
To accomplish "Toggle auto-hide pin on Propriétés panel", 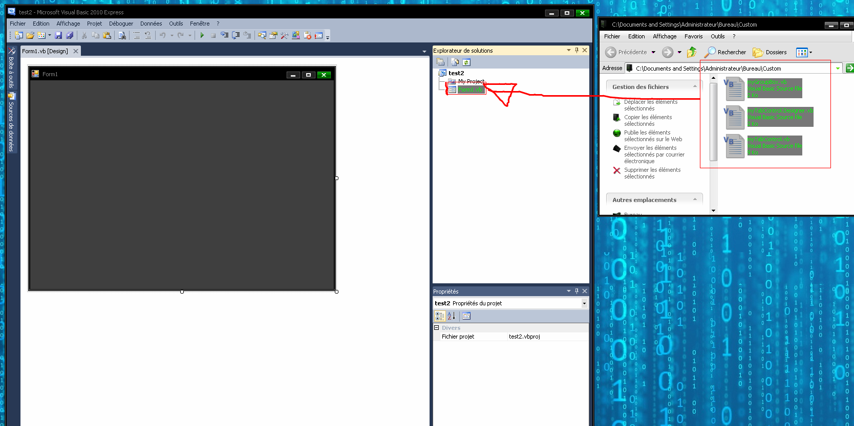I will pyautogui.click(x=577, y=291).
